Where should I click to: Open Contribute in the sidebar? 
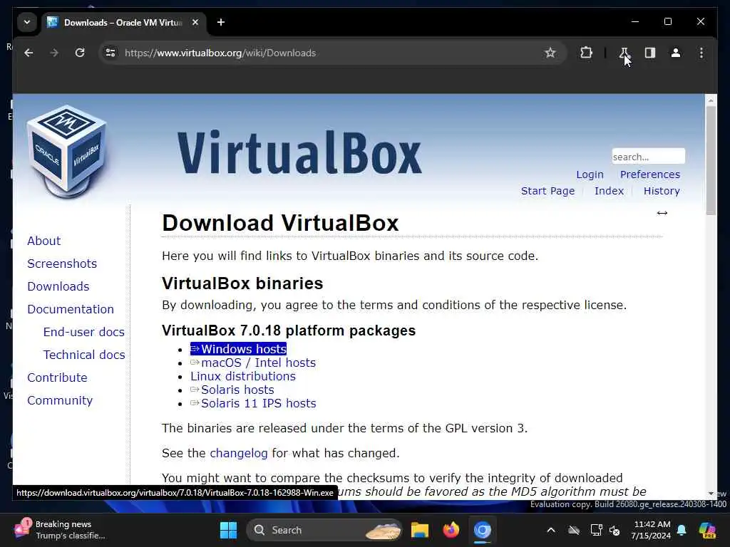point(57,377)
